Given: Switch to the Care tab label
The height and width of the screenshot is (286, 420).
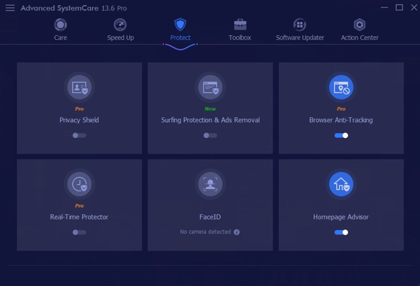Looking at the screenshot, I should tap(60, 37).
